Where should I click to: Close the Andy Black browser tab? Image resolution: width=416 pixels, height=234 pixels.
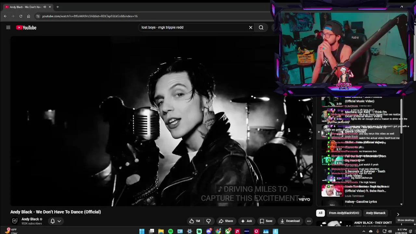click(x=50, y=7)
